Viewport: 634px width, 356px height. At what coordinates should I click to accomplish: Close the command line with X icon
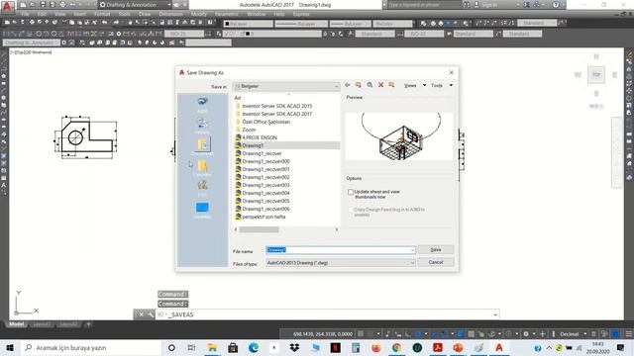[x=141, y=314]
